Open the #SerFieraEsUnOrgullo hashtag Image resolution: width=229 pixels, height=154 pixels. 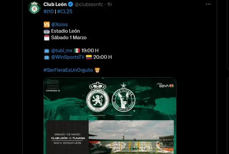tap(68, 70)
